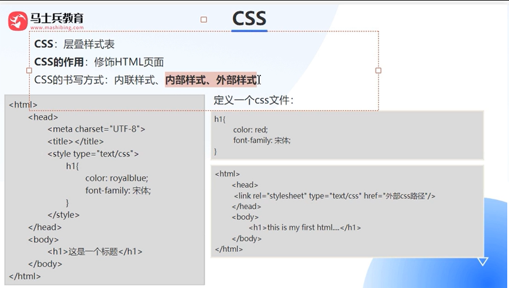Click the line 'color: red;'

point(250,130)
